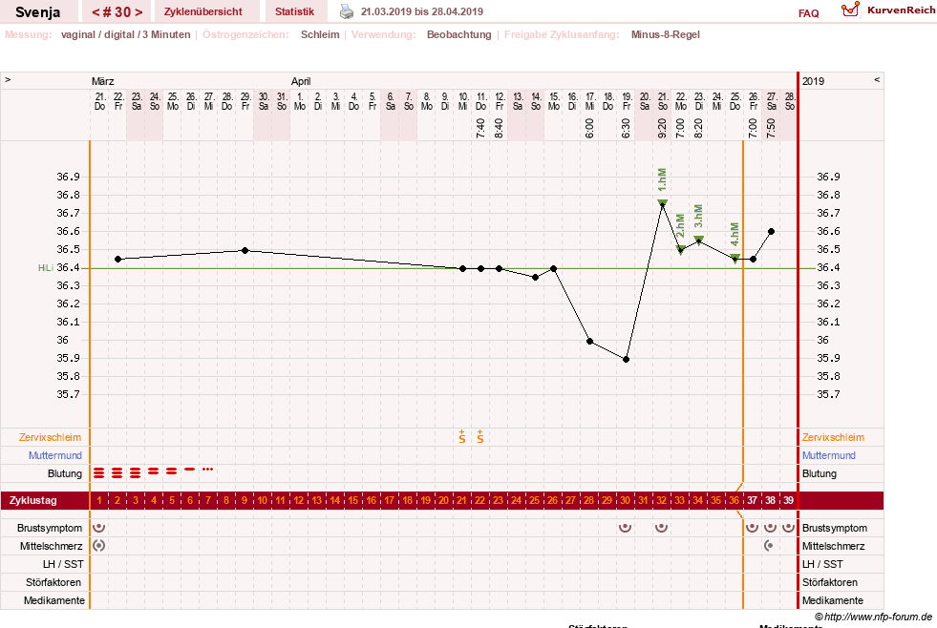Click the Mittelschmerz icon on cycle day 38

pyautogui.click(x=770, y=546)
